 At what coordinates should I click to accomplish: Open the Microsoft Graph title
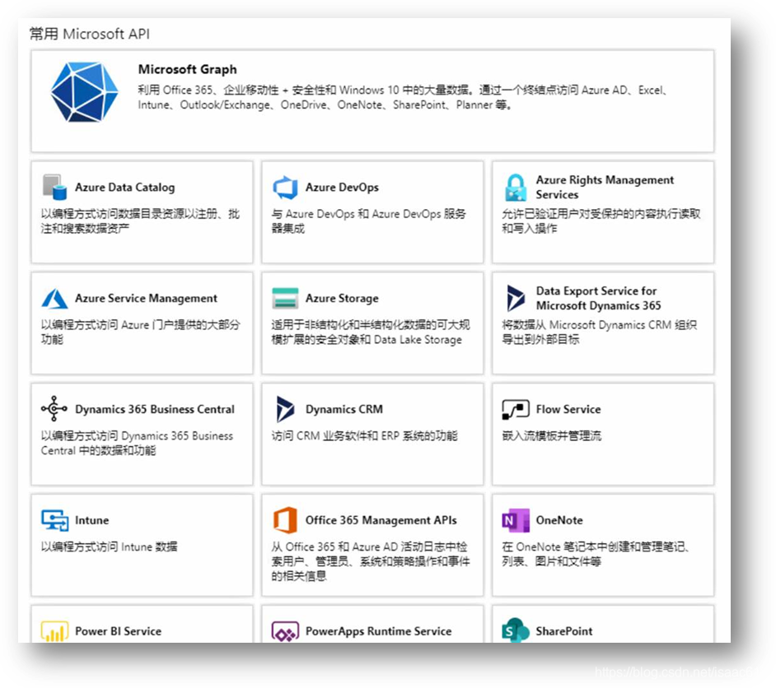tap(188, 69)
